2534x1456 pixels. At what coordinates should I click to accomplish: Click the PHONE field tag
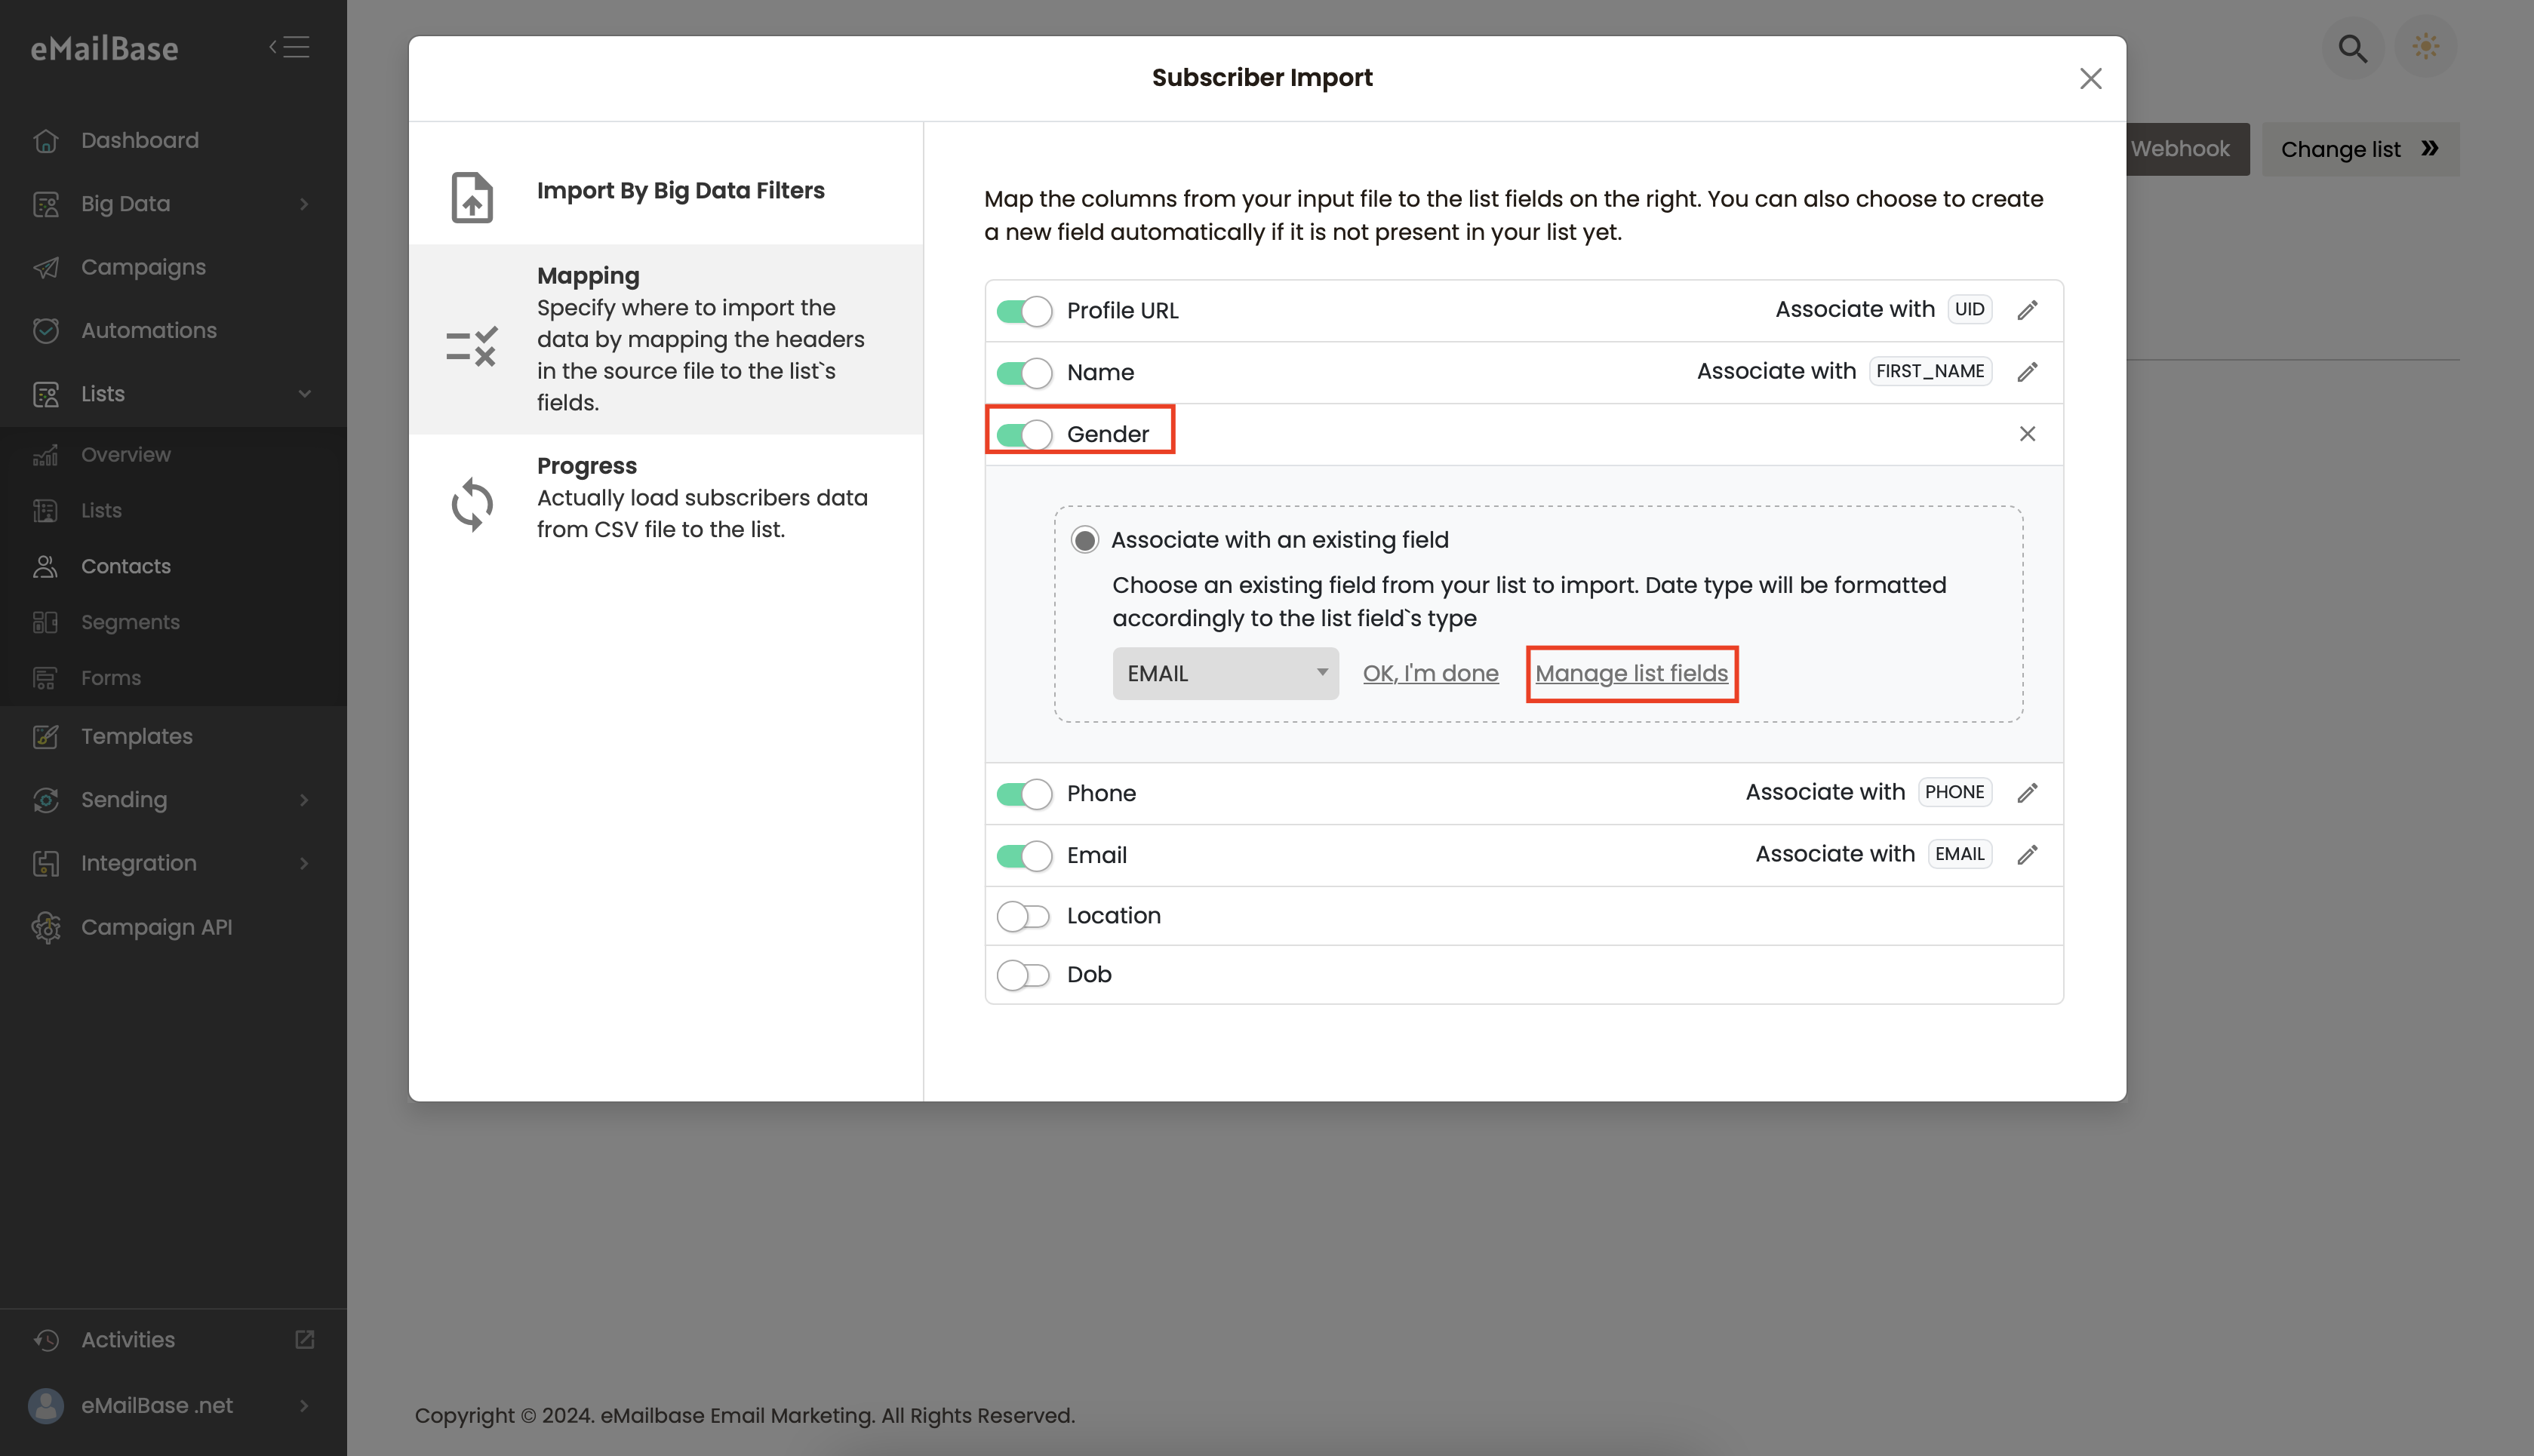click(1955, 793)
